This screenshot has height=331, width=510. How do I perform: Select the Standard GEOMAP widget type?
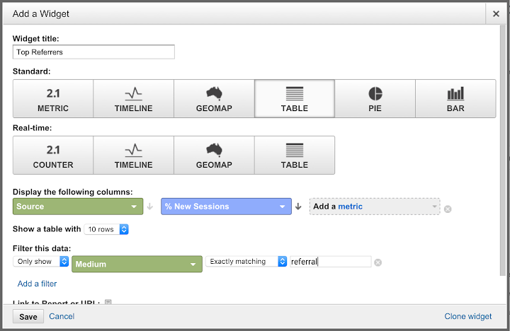point(214,99)
